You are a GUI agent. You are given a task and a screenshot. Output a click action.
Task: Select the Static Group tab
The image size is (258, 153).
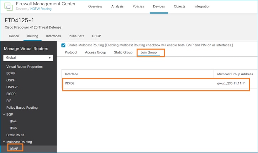point(123,52)
